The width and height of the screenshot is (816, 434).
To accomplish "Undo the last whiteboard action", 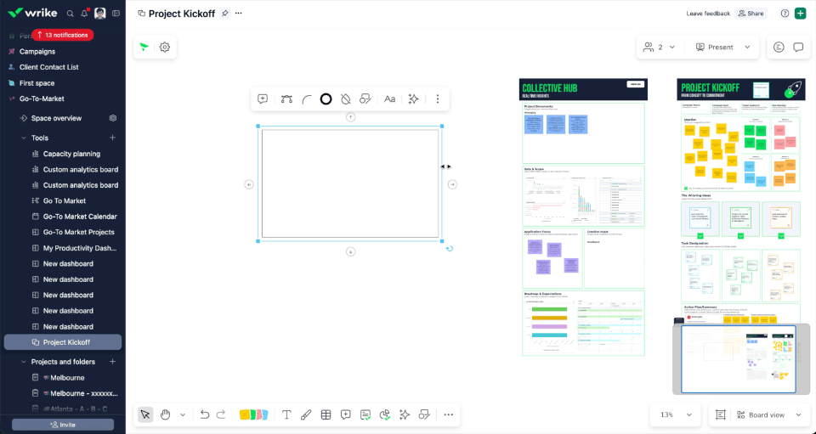I will [x=205, y=414].
